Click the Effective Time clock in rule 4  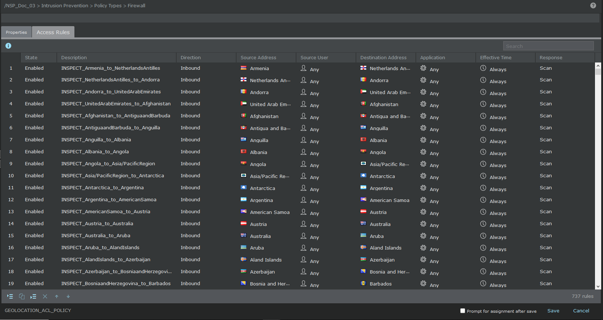tap(483, 104)
